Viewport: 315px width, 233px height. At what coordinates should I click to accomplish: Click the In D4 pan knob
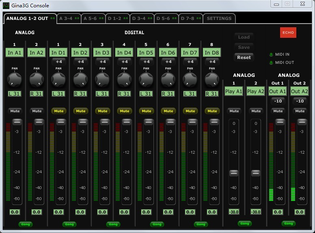[x=124, y=80]
